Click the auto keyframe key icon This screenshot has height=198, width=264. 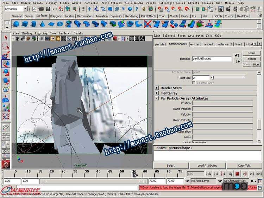tap(253, 181)
